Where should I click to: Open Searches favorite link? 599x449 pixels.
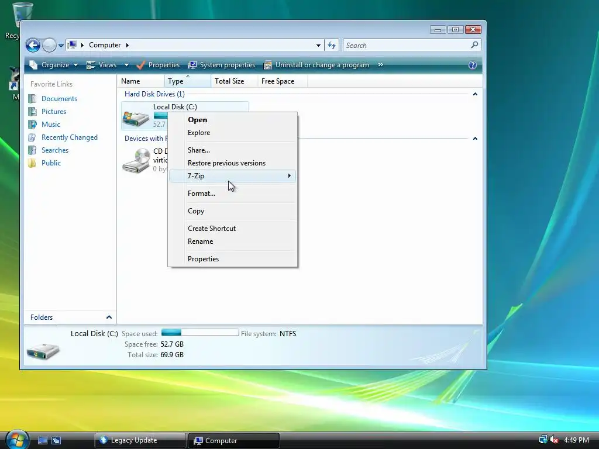click(x=55, y=150)
